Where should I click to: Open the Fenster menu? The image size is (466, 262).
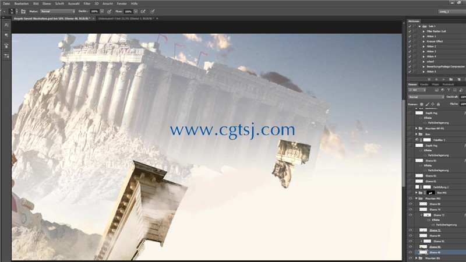[122, 3]
